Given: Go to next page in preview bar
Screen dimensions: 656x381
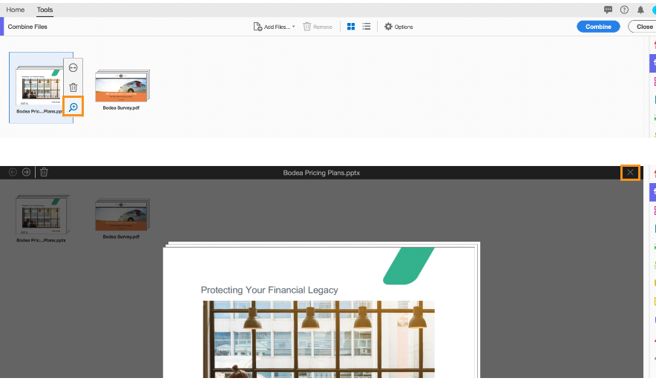Looking at the screenshot, I should [27, 172].
